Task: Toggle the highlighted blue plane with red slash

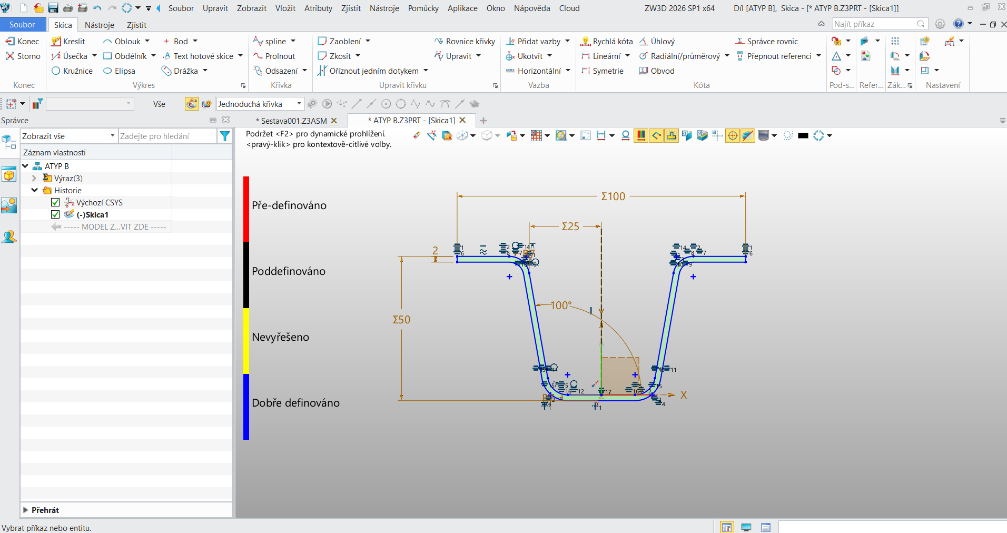Action: pos(748,135)
